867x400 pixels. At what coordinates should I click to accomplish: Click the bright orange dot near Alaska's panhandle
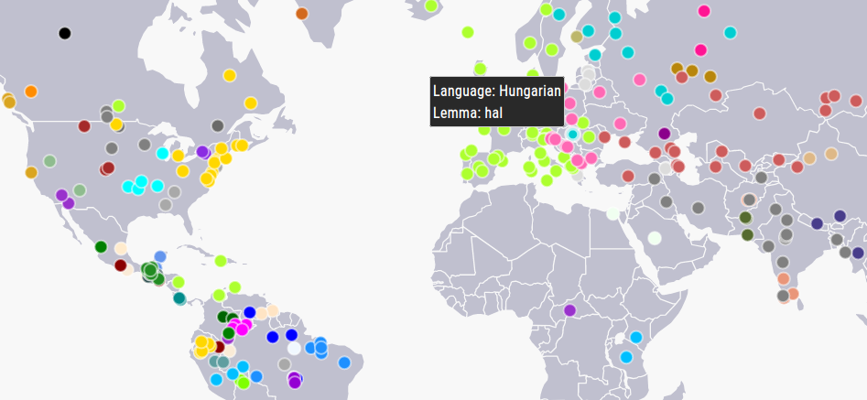click(31, 92)
